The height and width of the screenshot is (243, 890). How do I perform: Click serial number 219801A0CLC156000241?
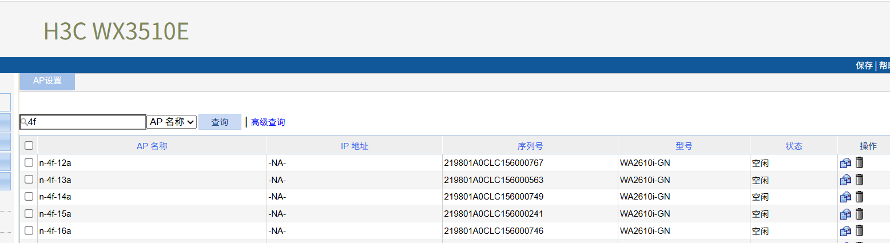pos(494,214)
